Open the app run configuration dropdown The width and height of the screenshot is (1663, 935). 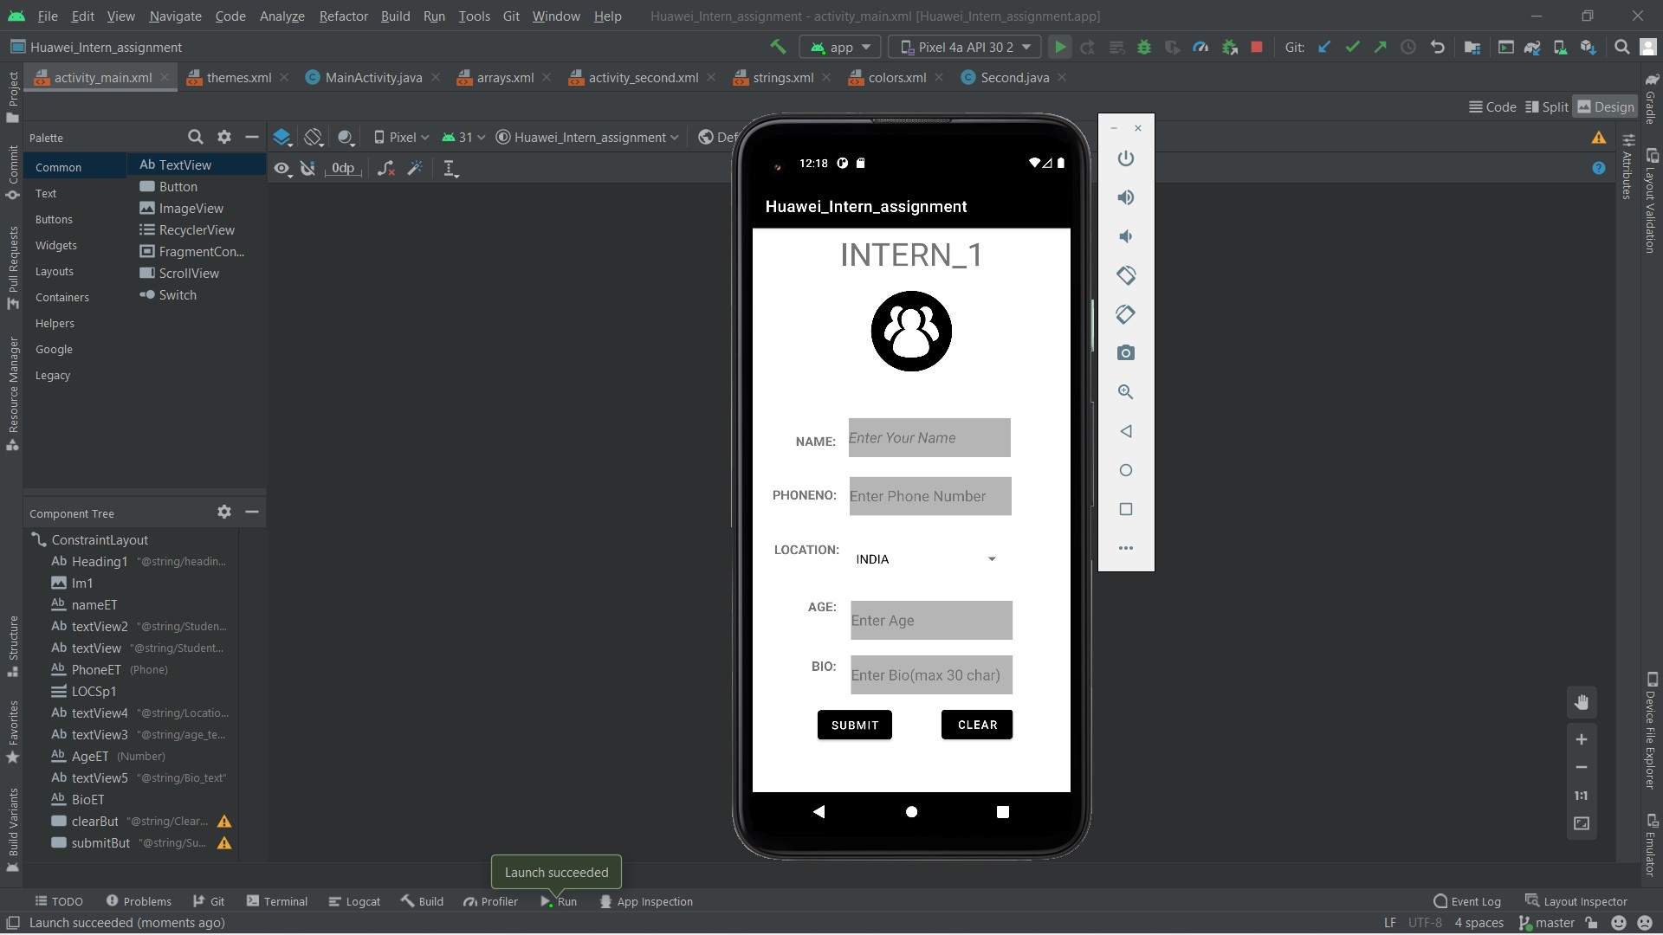tap(839, 48)
